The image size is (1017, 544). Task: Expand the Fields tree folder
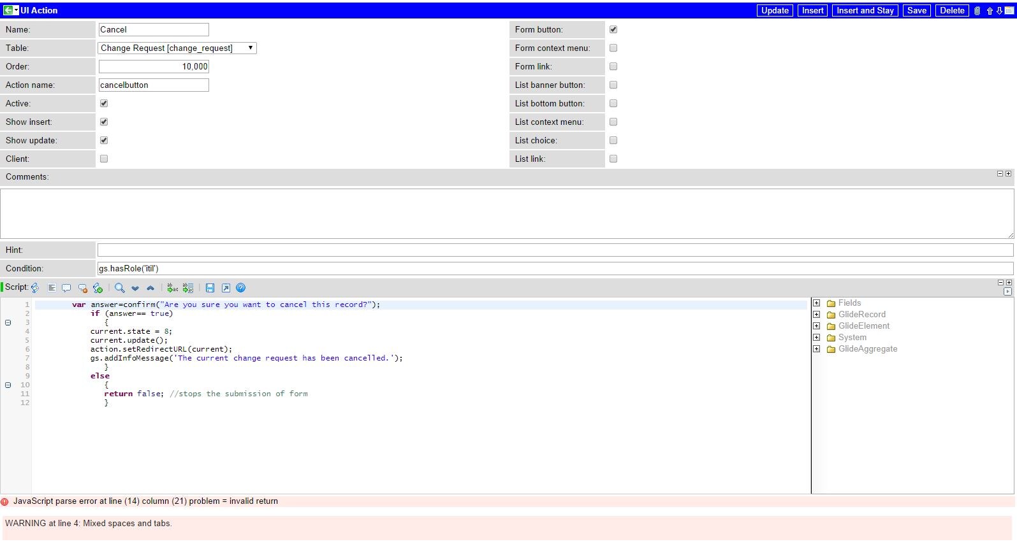tap(817, 303)
